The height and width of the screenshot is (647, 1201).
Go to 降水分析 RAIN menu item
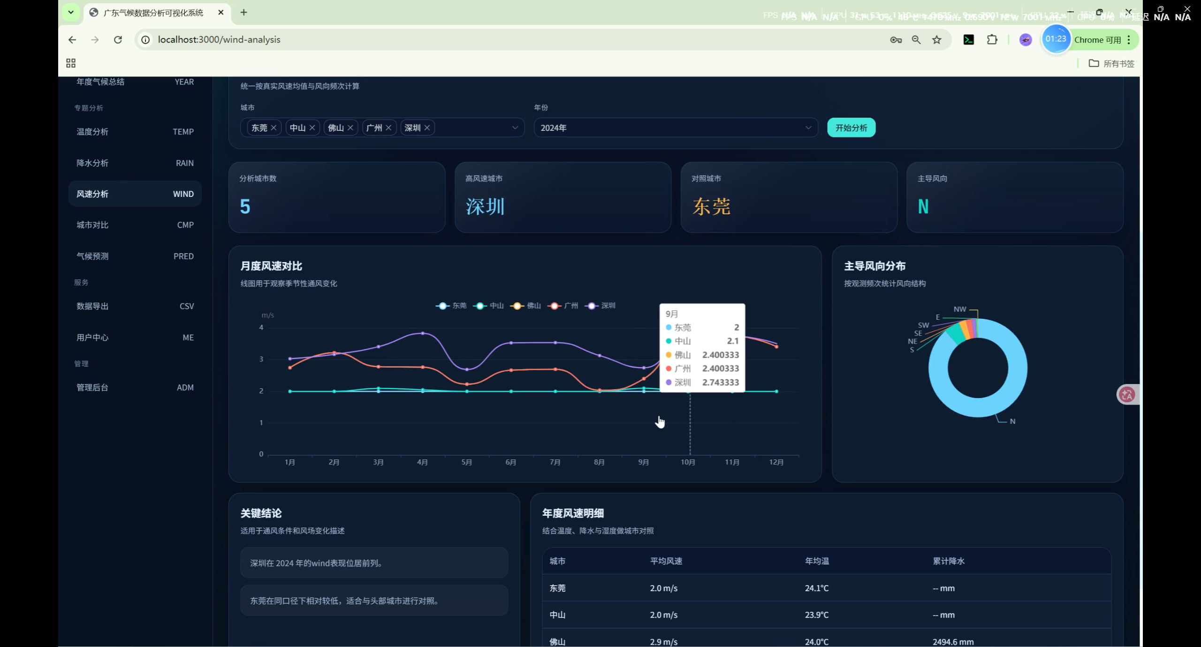click(135, 163)
